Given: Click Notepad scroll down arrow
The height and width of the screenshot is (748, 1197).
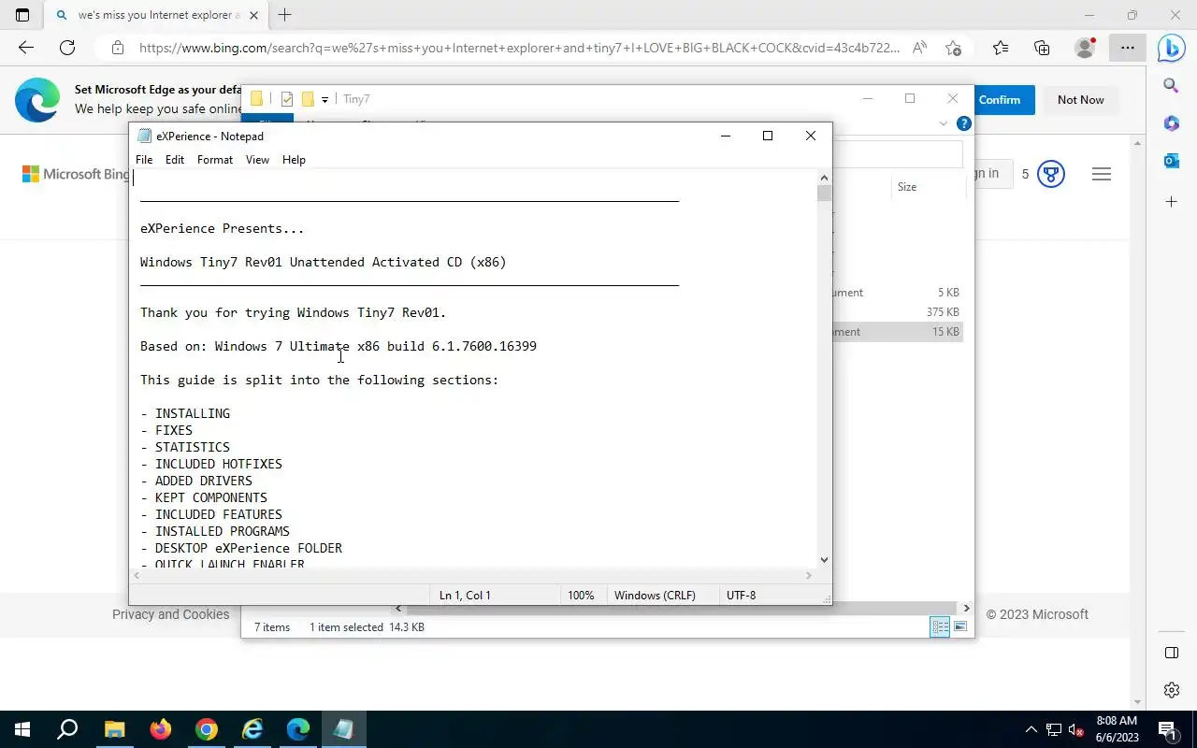Looking at the screenshot, I should coord(824,560).
